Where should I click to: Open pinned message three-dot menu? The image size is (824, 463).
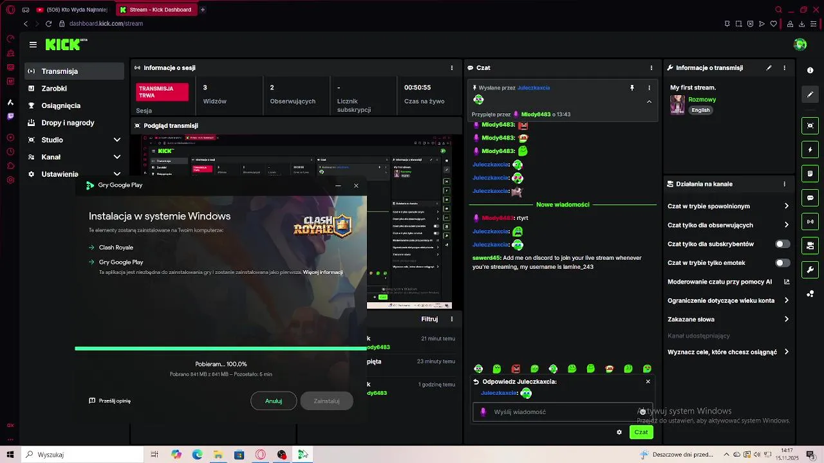pyautogui.click(x=649, y=87)
